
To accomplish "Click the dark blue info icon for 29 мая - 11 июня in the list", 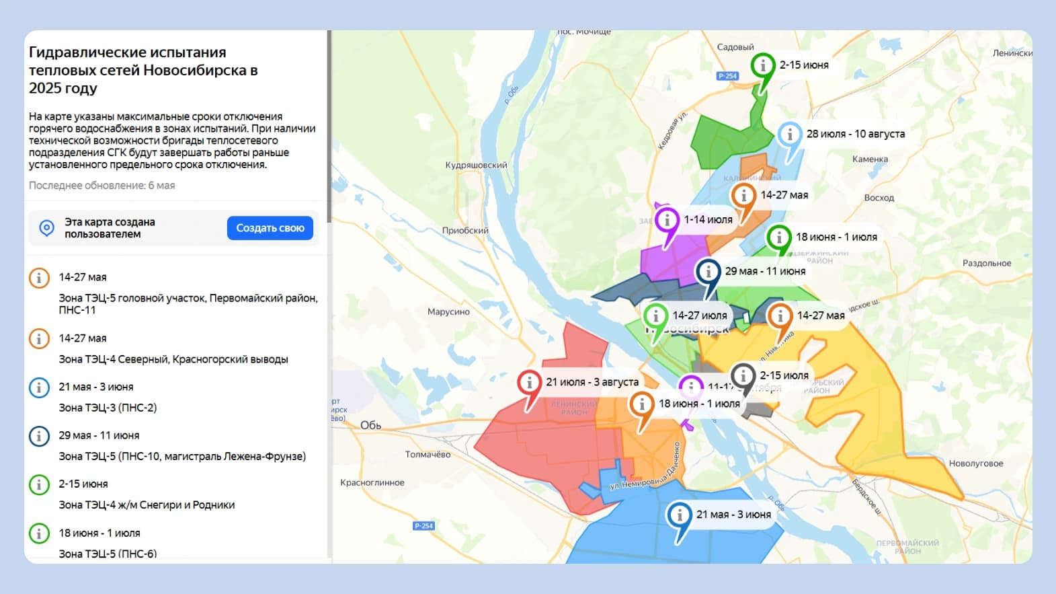I will click(x=39, y=436).
